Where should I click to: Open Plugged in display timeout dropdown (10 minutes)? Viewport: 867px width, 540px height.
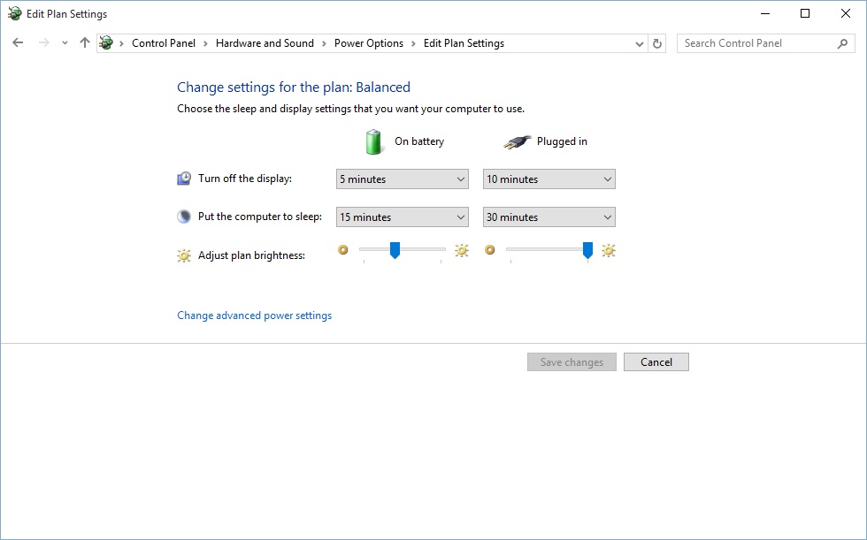pos(549,179)
